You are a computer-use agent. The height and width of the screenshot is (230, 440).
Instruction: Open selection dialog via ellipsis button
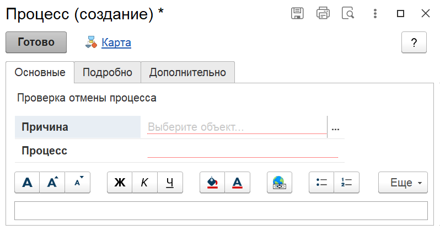pos(335,127)
